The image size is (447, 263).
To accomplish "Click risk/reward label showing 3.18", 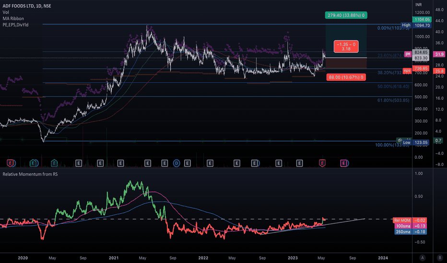I will click(x=346, y=46).
